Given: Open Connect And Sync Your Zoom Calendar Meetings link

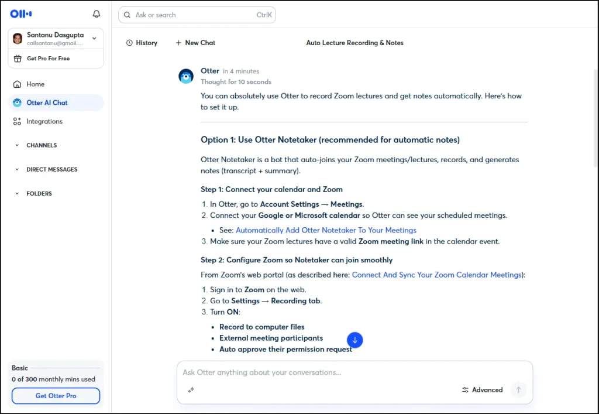Looking at the screenshot, I should pyautogui.click(x=436, y=275).
